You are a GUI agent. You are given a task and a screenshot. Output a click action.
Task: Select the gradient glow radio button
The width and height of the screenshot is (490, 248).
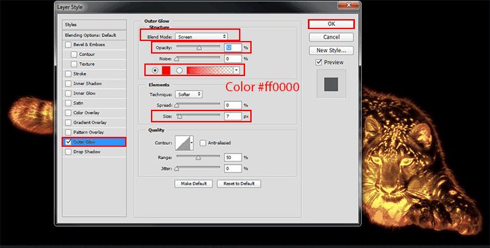tap(179, 71)
